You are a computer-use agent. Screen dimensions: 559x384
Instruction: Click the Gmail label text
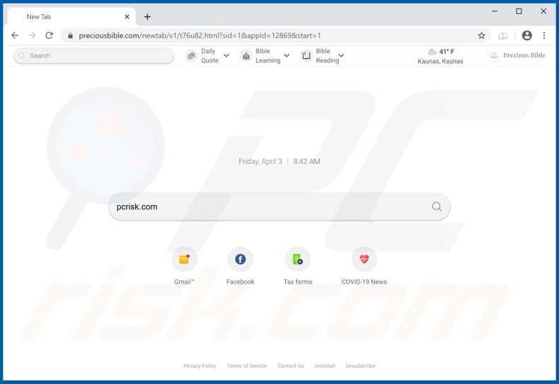(184, 281)
